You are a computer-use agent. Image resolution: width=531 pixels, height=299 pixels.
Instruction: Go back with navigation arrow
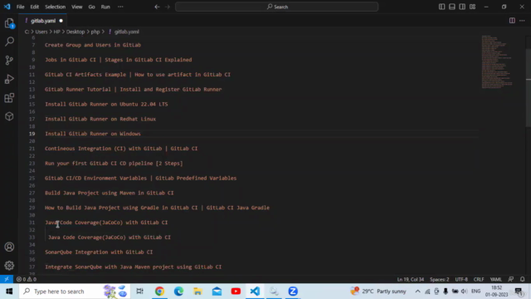click(157, 7)
